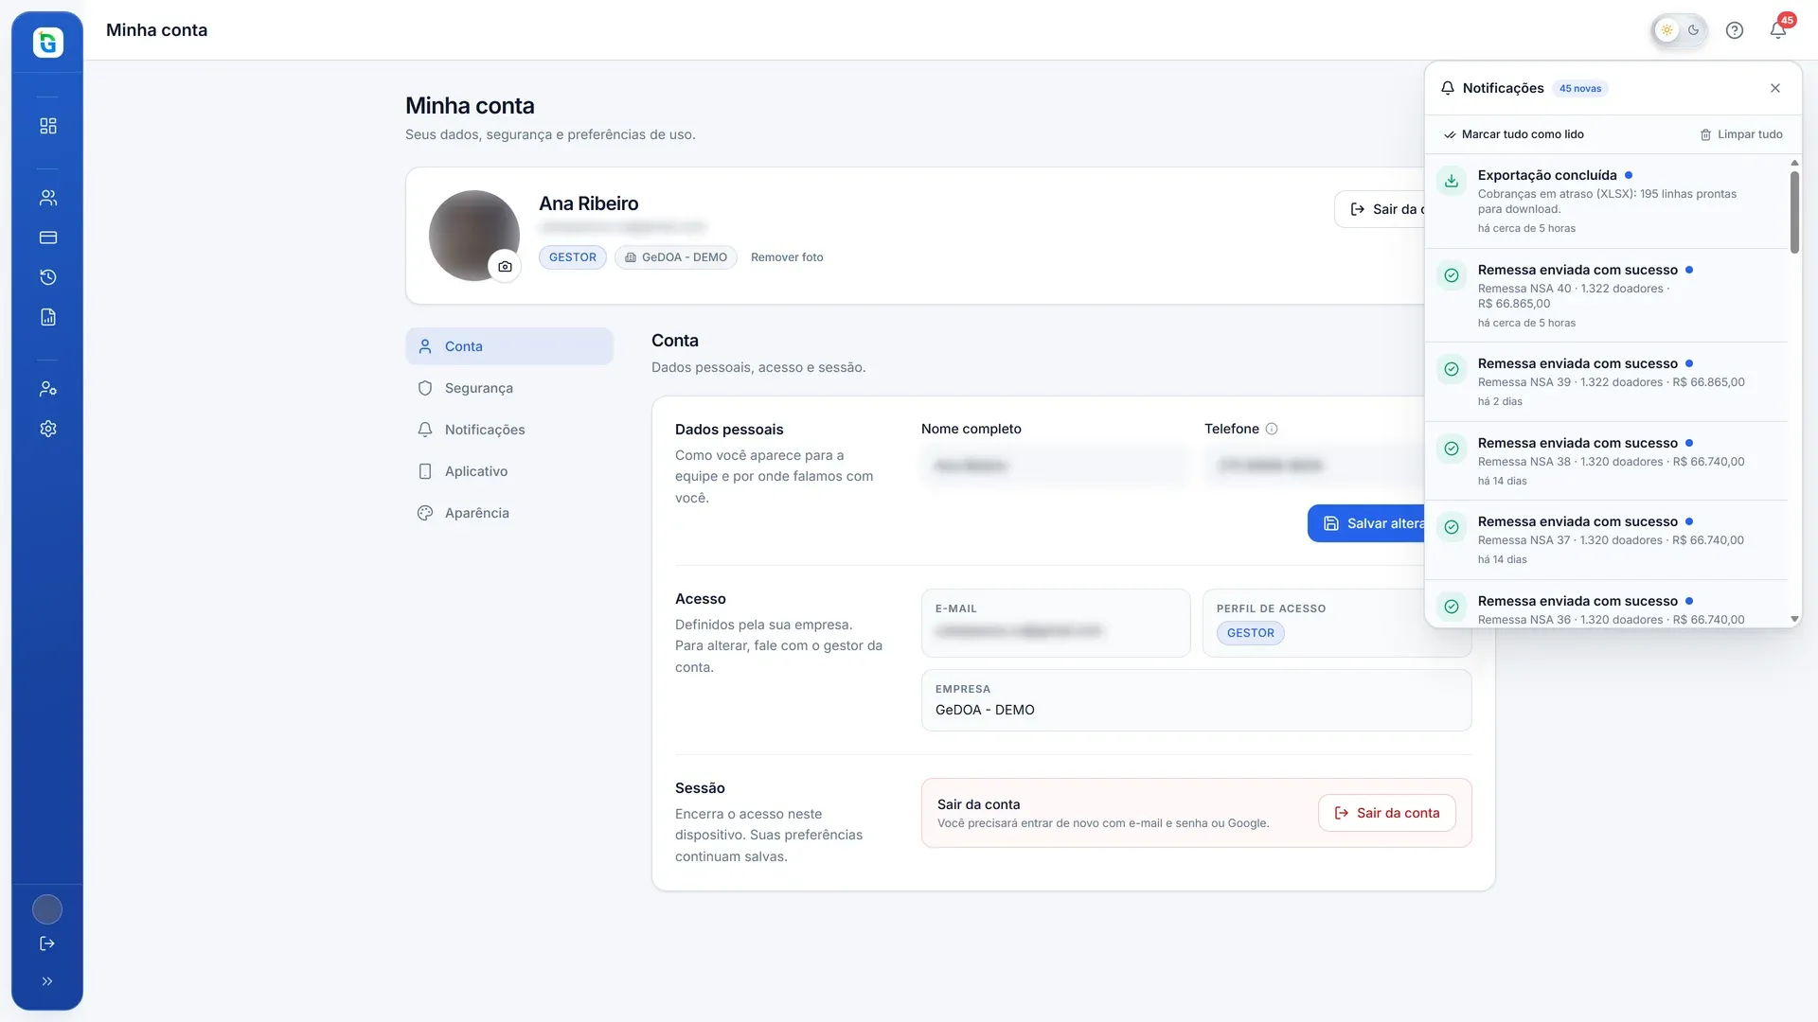Click Marcar tudo como lido
Image resolution: width=1818 pixels, height=1022 pixels.
1513,134
